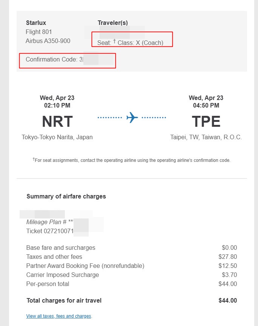Click Airbus A350-900 aircraft text
Screen dimensions: 258x326
tap(48, 41)
